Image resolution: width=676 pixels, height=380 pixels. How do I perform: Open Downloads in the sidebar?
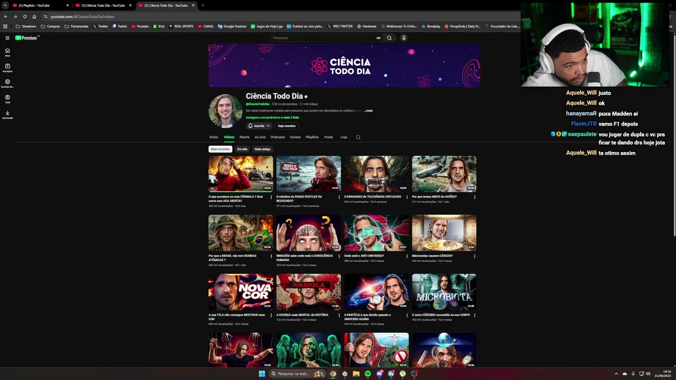point(7,114)
